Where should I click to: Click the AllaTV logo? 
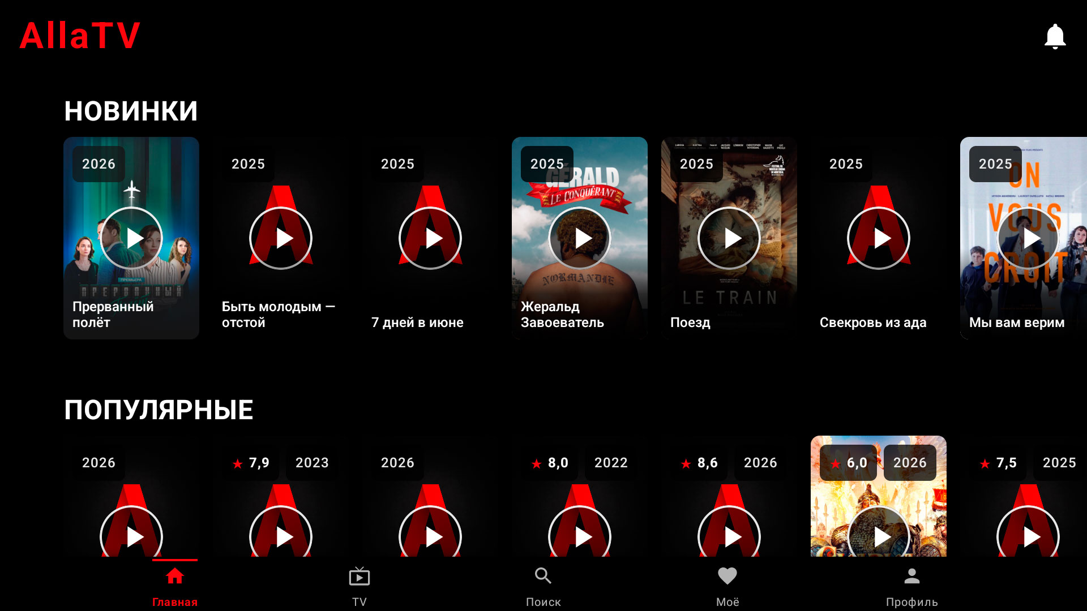(80, 36)
